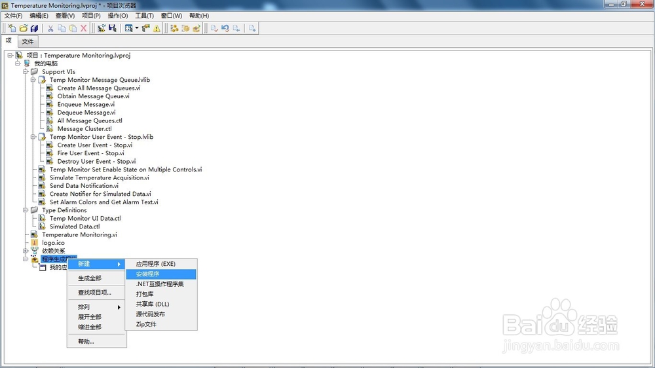Screen dimensions: 655x368
Task: Open the 编辑(E) menu
Action: coord(39,16)
